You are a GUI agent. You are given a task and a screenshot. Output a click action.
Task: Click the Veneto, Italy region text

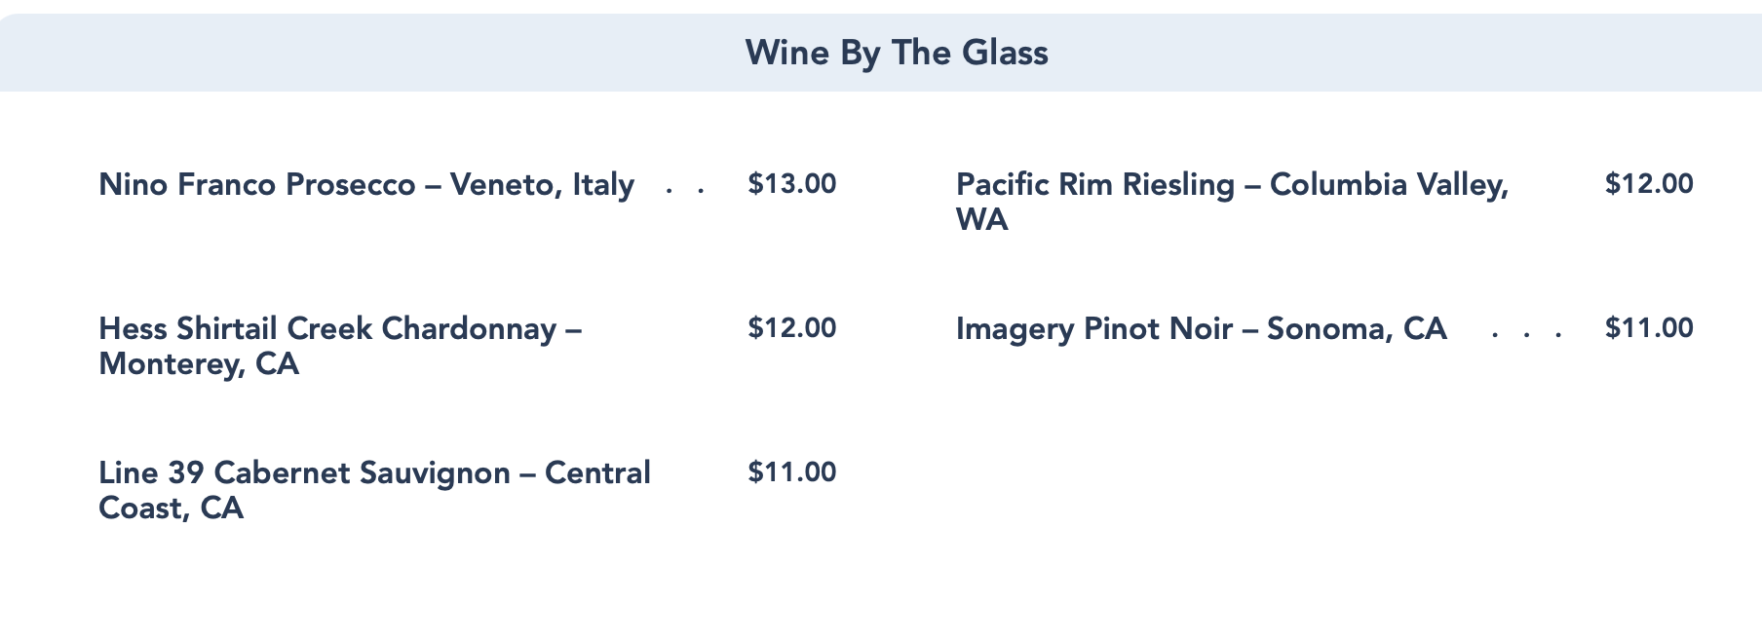click(542, 184)
